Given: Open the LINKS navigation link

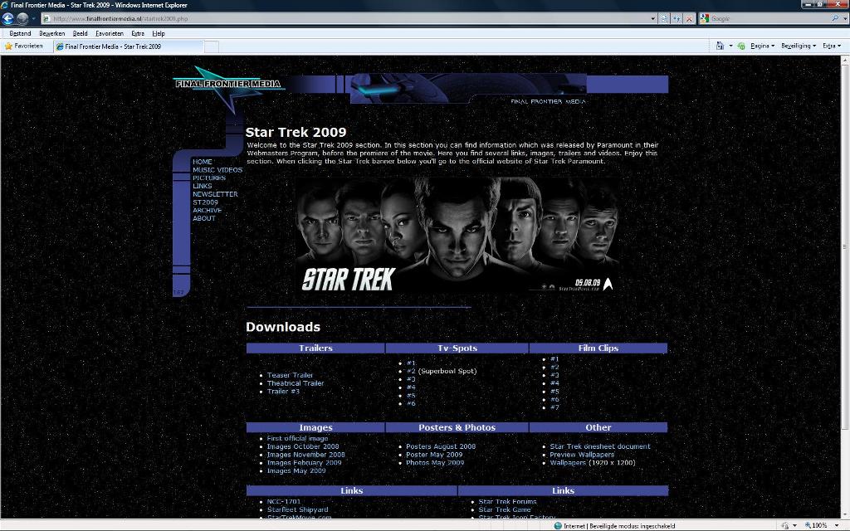Looking at the screenshot, I should [203, 187].
